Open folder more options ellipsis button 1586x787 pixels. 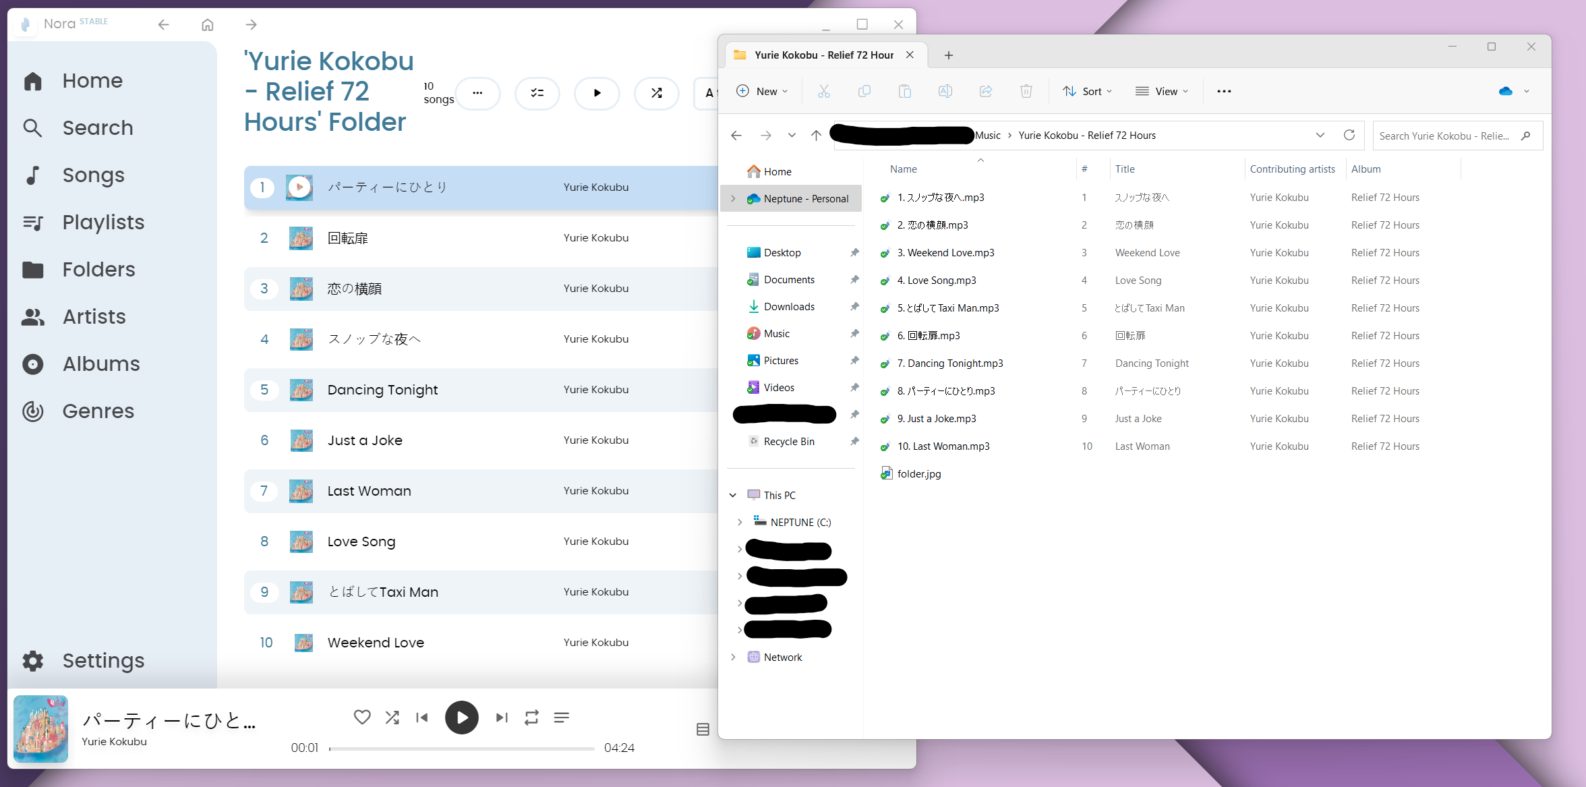coord(477,93)
